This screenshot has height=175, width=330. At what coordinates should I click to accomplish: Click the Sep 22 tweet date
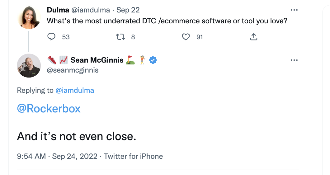coord(128,10)
